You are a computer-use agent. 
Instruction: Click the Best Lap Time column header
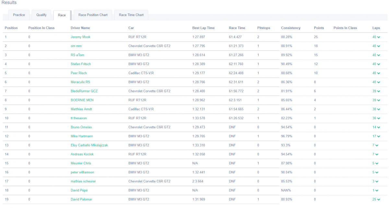click(203, 28)
